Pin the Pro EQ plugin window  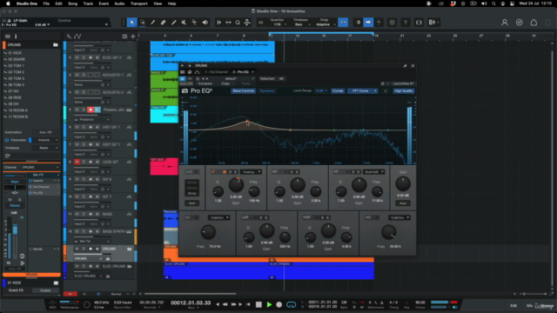coord(405,66)
